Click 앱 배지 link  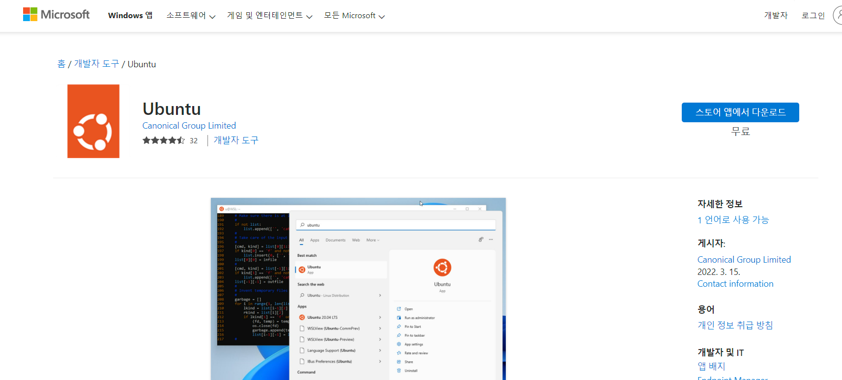[x=711, y=366]
